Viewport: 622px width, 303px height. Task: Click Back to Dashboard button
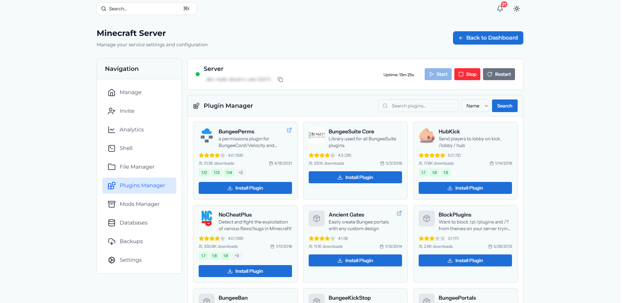[488, 38]
